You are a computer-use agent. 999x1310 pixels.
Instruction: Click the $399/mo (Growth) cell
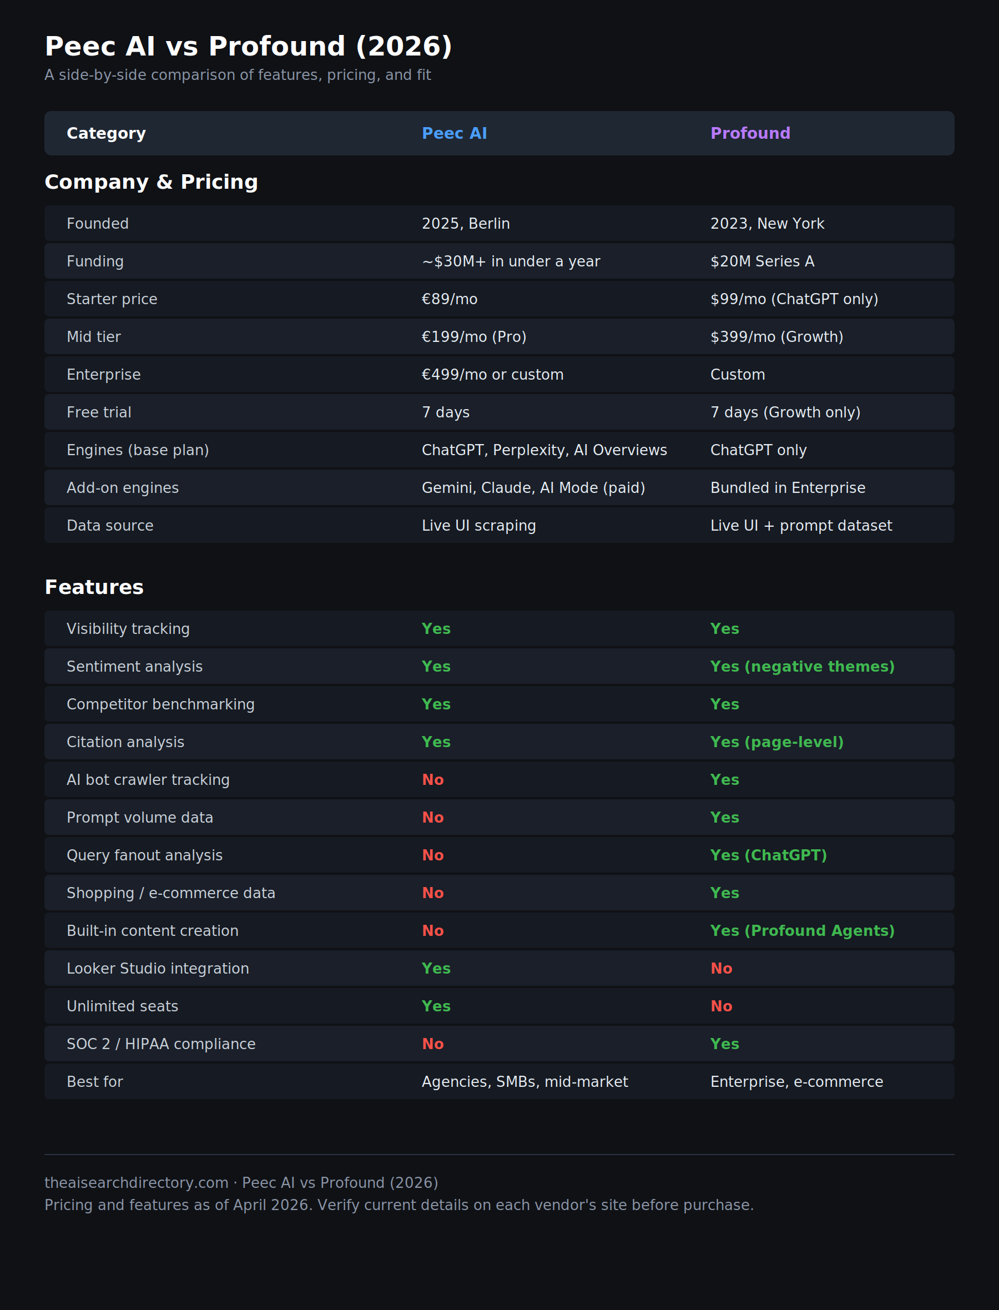(776, 337)
